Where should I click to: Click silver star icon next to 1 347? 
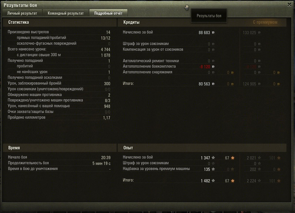coord(213,158)
